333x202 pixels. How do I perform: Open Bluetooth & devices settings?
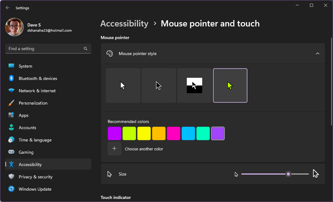[x=38, y=78]
